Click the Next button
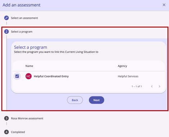Screen dimensions: 169x137 point(97,100)
